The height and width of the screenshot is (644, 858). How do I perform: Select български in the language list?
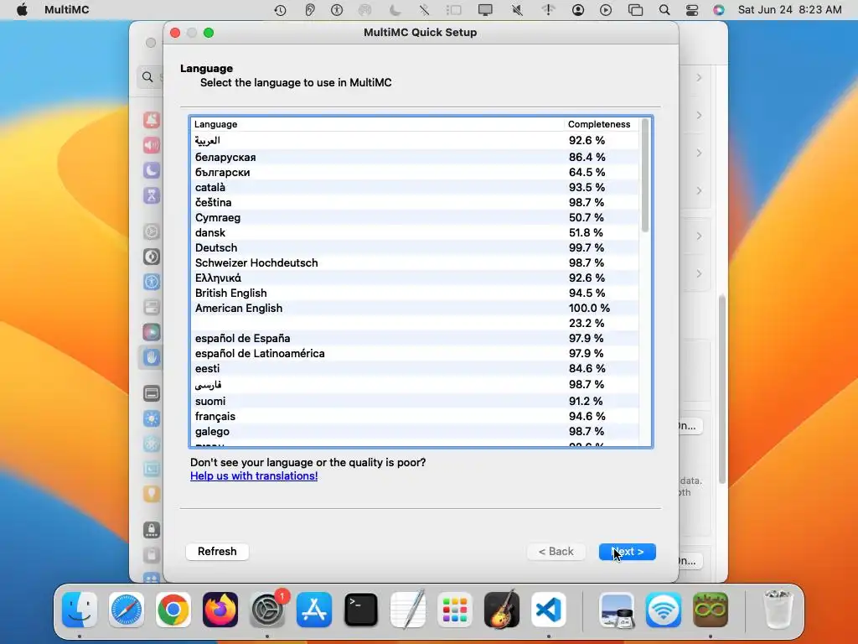pyautogui.click(x=415, y=172)
